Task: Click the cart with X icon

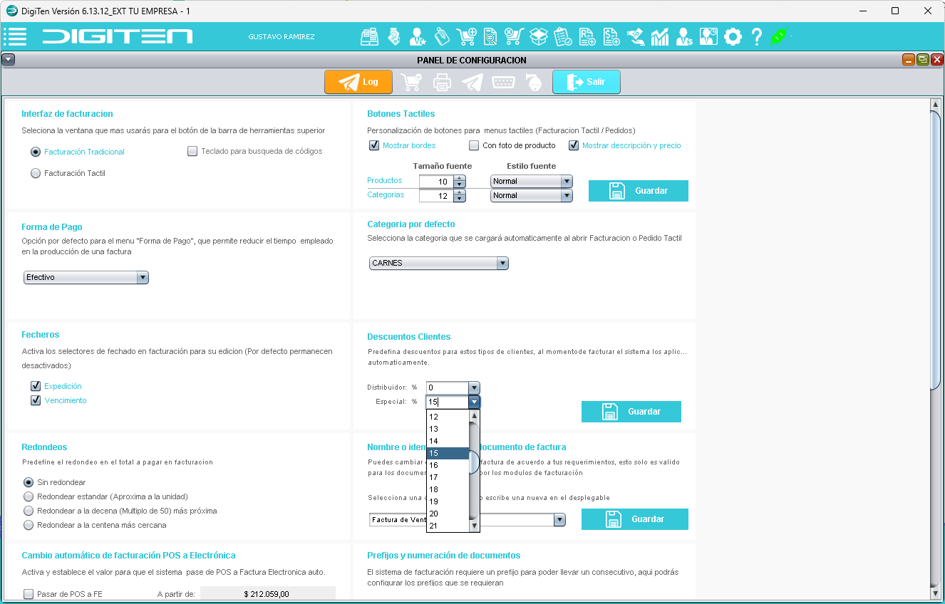Action: click(x=515, y=36)
